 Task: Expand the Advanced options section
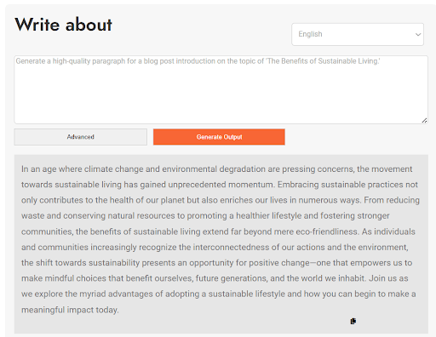pyautogui.click(x=81, y=137)
